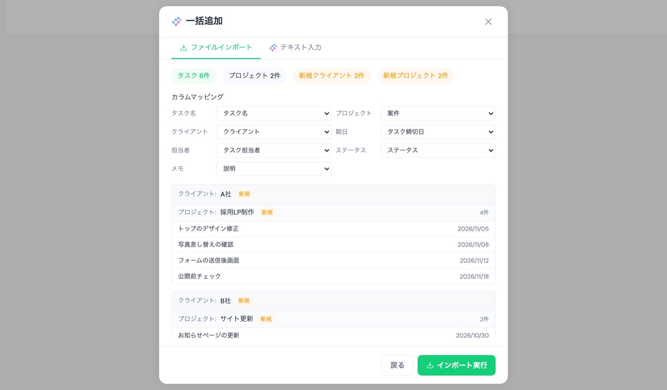Image resolution: width=667 pixels, height=390 pixels.
Task: Click the sparkle icon beside 一括追加 title
Action: (x=177, y=21)
